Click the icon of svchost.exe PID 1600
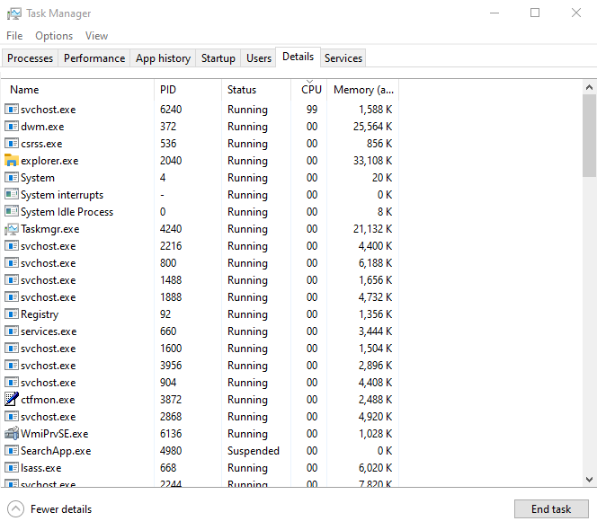 [x=12, y=349]
